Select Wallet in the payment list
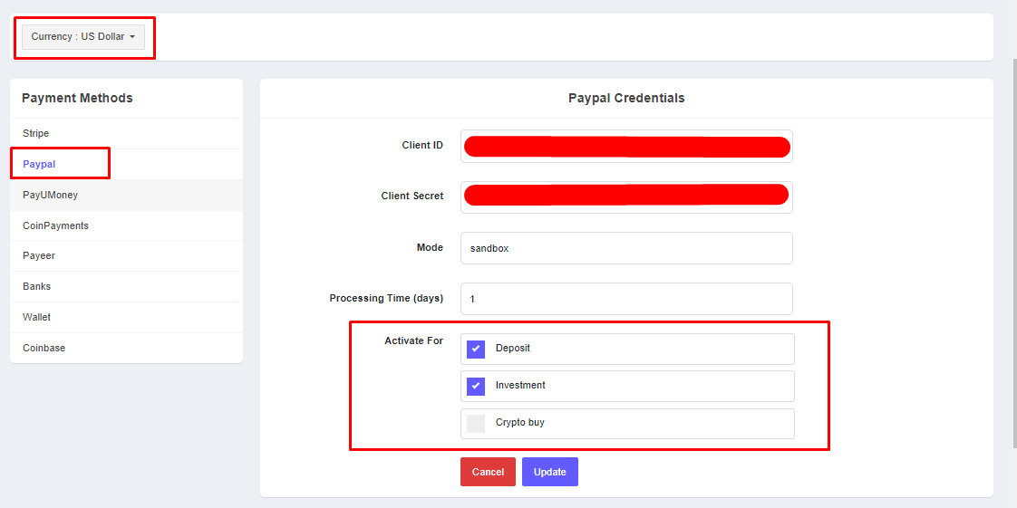Image resolution: width=1017 pixels, height=508 pixels. [x=37, y=317]
